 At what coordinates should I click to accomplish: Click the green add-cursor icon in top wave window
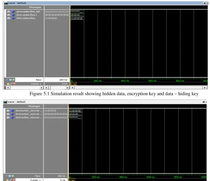point(13,80)
